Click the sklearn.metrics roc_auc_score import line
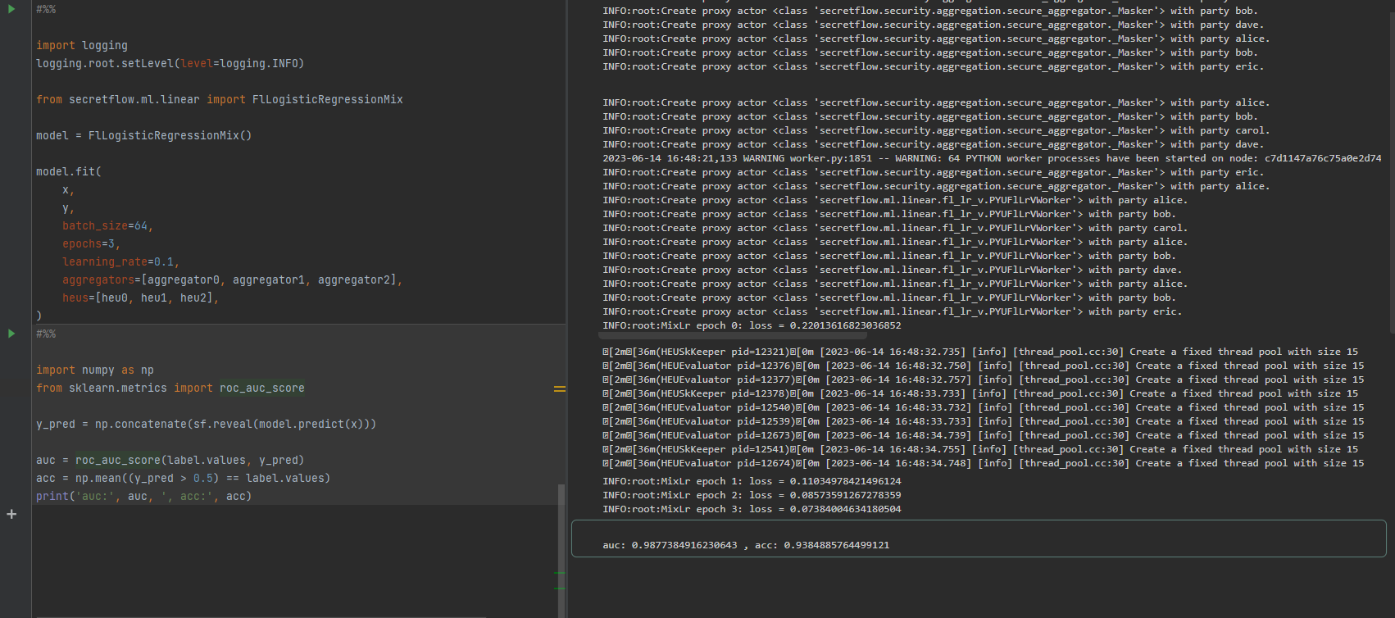Viewport: 1395px width, 618px height. click(170, 388)
